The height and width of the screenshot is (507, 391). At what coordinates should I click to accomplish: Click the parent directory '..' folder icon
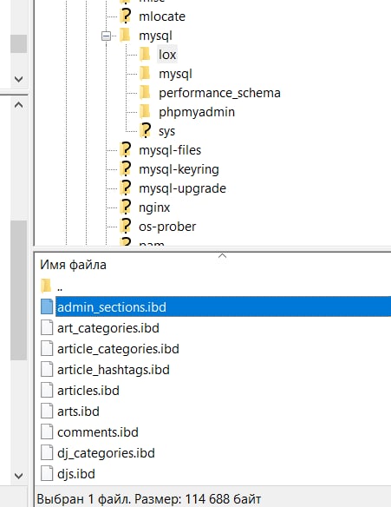coord(46,286)
